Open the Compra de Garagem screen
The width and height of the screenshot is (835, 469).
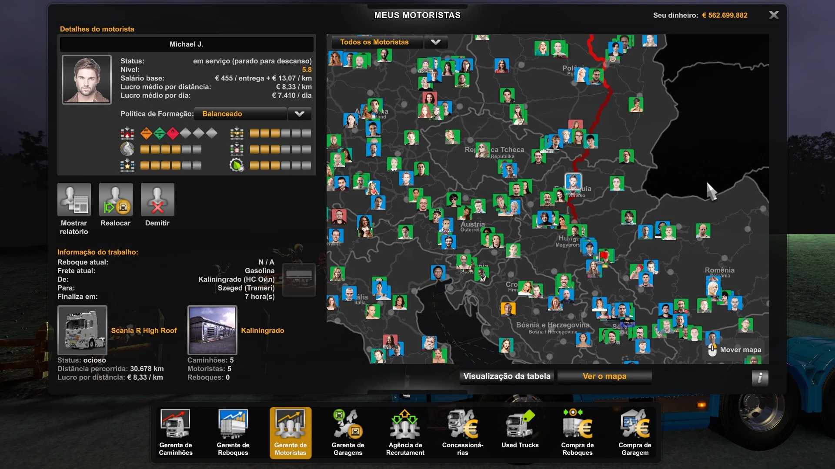[635, 432]
